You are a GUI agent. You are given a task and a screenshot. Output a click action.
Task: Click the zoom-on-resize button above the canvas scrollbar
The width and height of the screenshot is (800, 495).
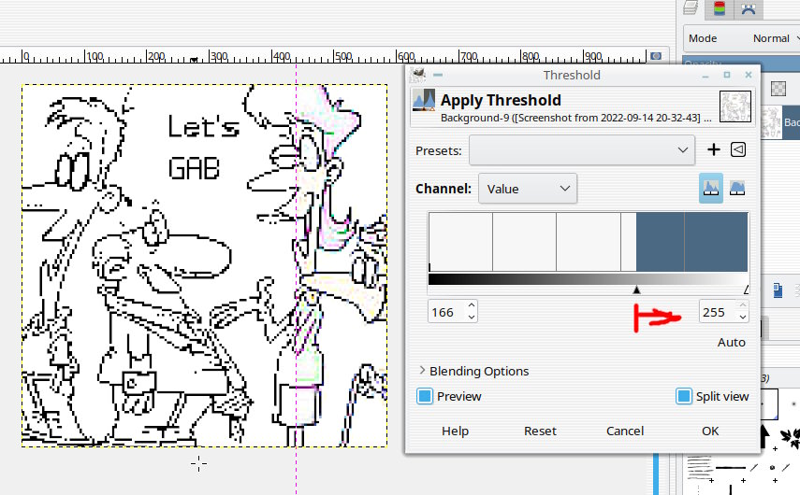656,56
